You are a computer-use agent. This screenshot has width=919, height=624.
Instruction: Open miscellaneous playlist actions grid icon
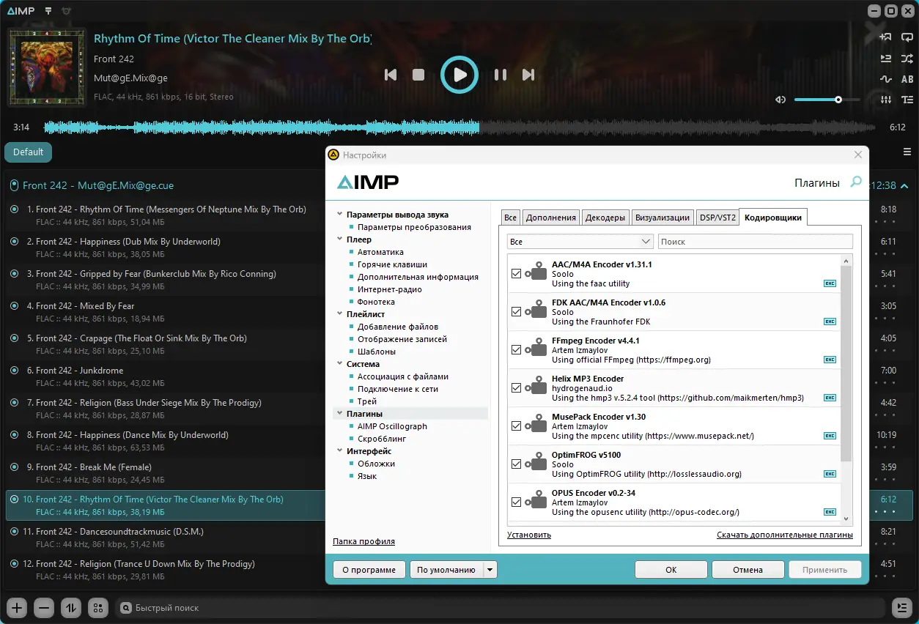click(x=97, y=607)
